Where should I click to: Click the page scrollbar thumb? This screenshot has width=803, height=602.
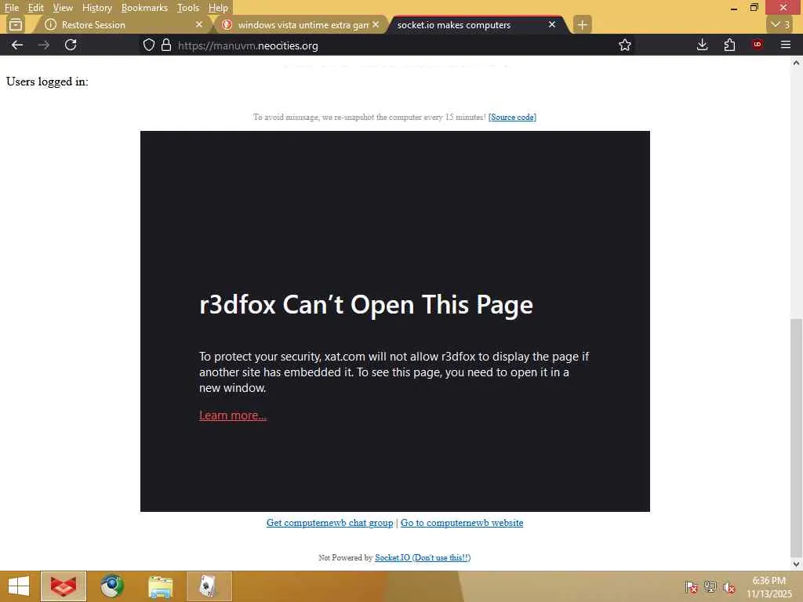tap(796, 437)
